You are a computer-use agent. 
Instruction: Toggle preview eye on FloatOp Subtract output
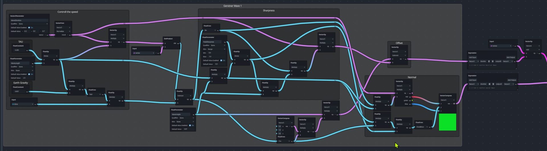190,99
